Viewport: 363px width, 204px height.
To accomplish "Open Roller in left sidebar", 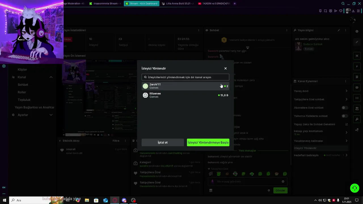I will (22, 92).
